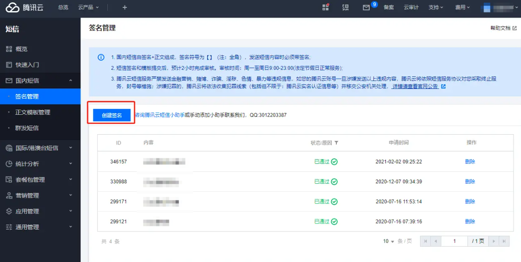Click the 快速入门 quick start icon

9,64
